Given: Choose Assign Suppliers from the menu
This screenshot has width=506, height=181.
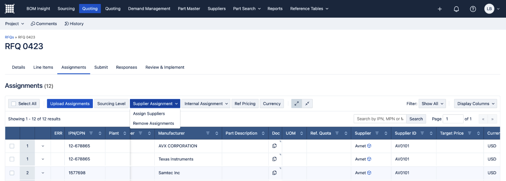Looking at the screenshot, I should pos(149,113).
